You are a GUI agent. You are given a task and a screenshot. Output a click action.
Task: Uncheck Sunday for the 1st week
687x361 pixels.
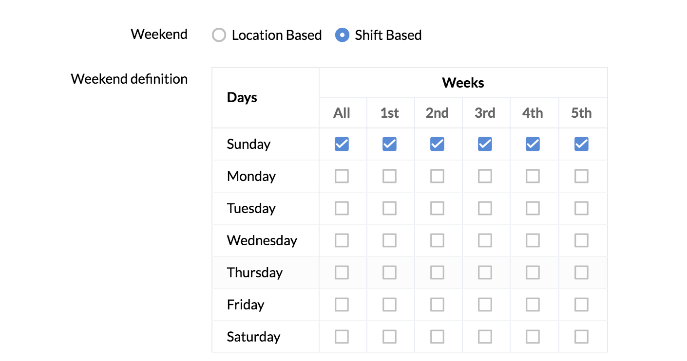coord(389,144)
